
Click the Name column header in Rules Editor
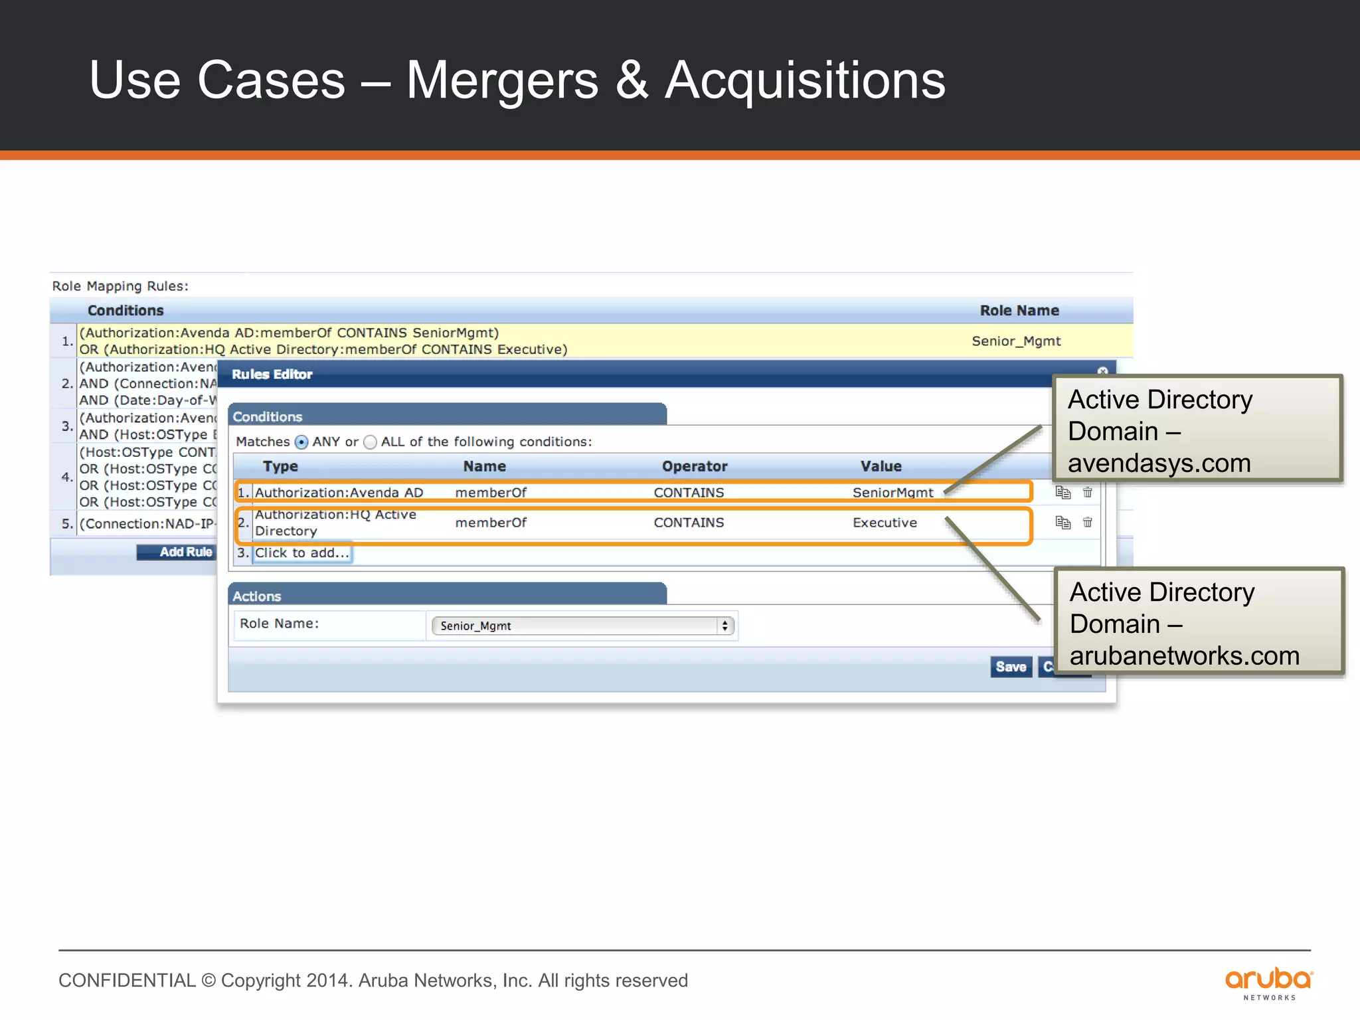point(484,466)
